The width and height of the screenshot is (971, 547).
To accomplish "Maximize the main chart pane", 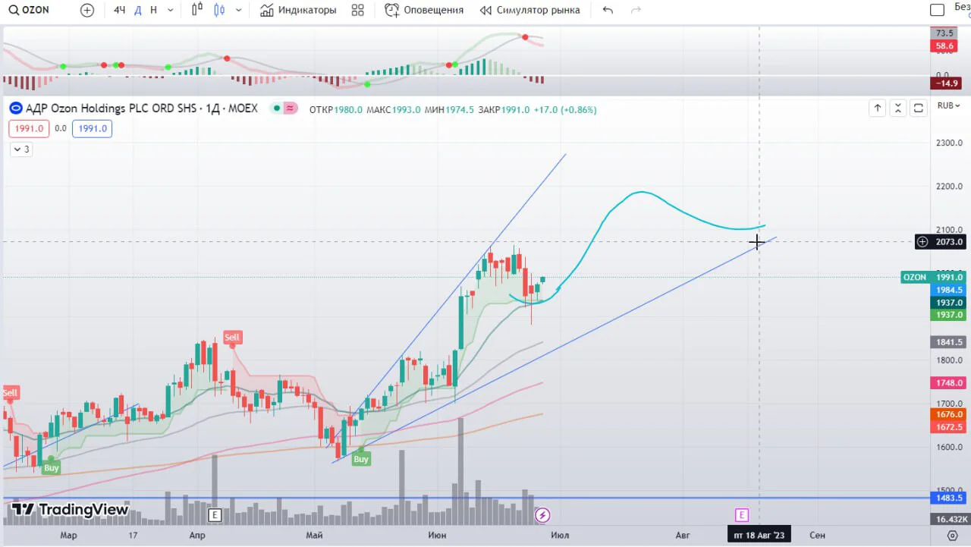I will (x=918, y=108).
